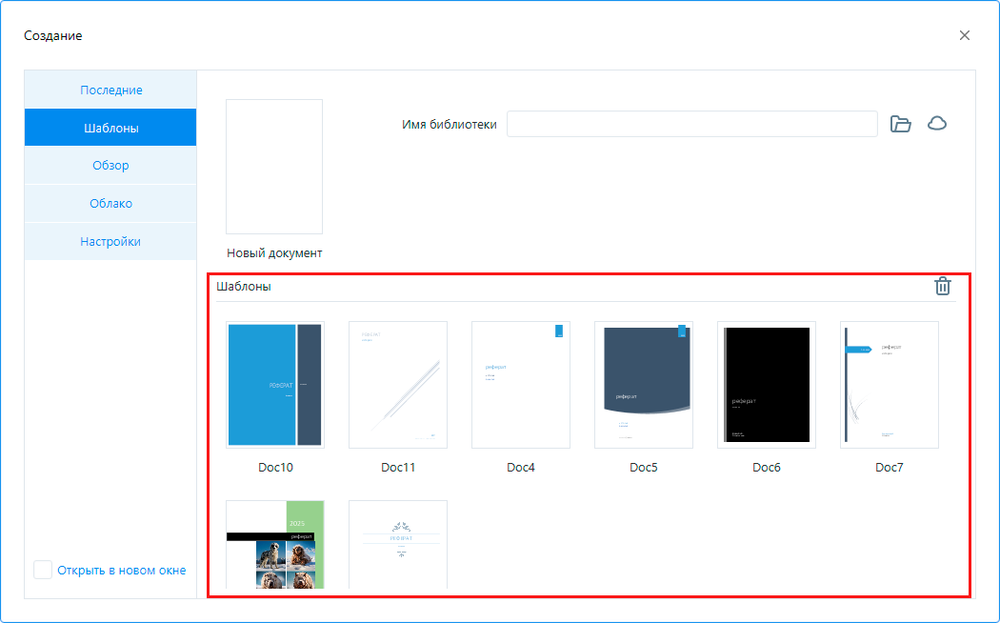Enable the Открыть в новом окне checkbox

43,569
